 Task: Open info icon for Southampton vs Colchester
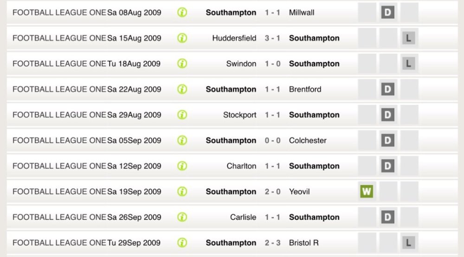[x=182, y=140]
